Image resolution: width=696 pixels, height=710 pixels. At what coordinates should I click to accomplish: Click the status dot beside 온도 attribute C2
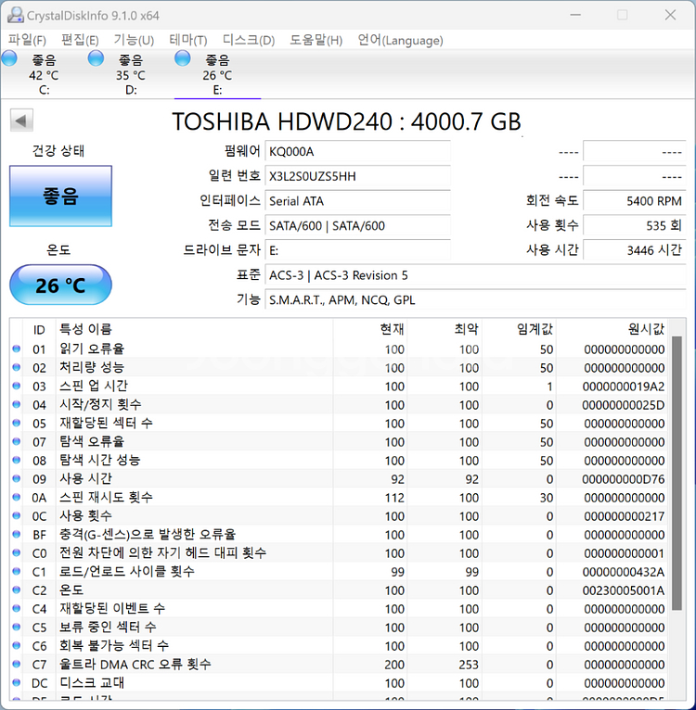coord(16,591)
